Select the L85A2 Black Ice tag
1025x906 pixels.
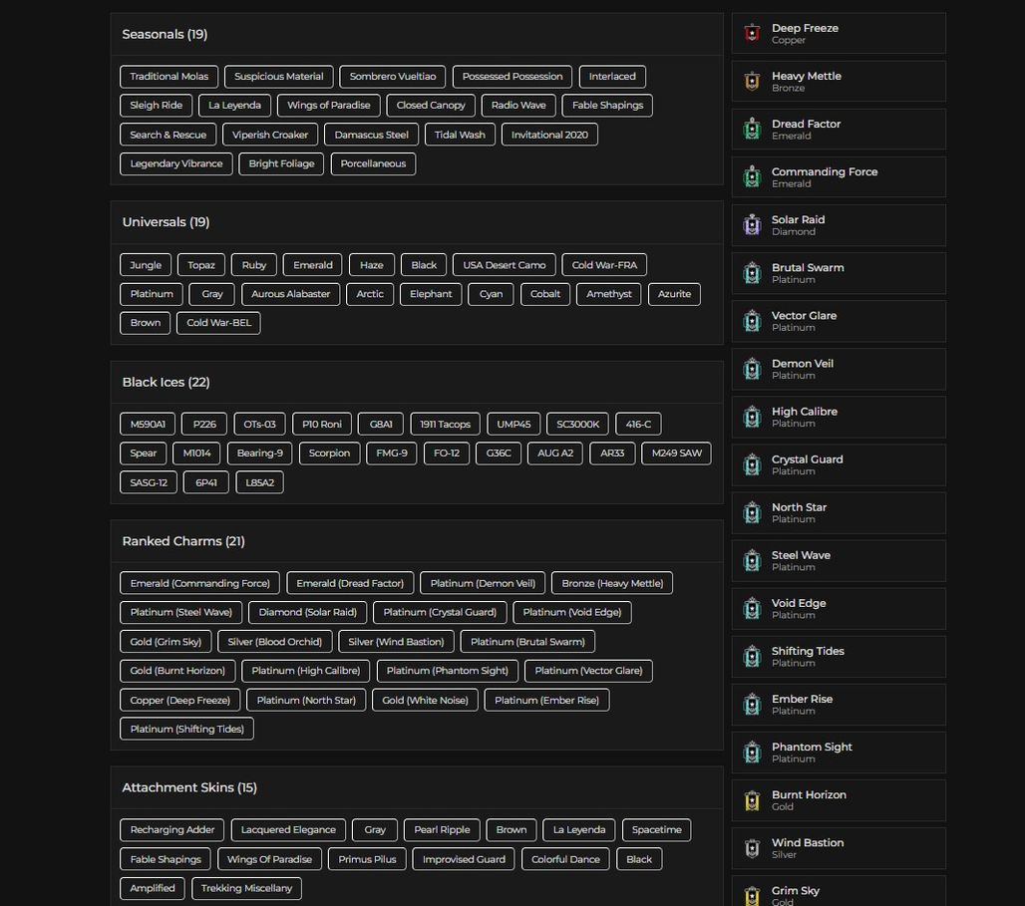[x=259, y=482]
